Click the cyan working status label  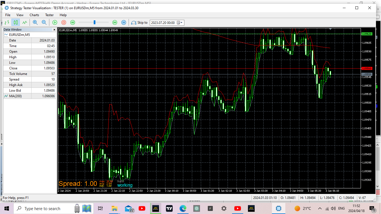pos(125,185)
